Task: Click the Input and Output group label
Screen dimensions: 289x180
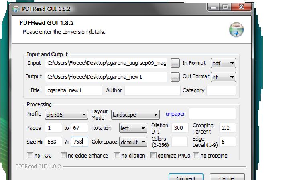Action: click(x=47, y=54)
